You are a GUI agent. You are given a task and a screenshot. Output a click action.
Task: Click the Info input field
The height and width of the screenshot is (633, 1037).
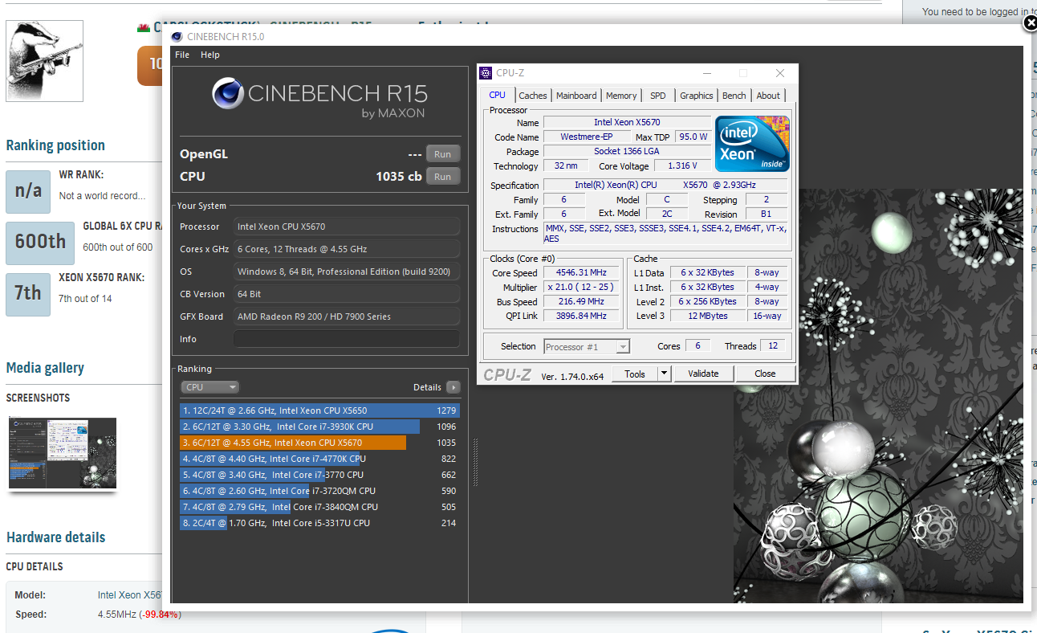tap(347, 339)
